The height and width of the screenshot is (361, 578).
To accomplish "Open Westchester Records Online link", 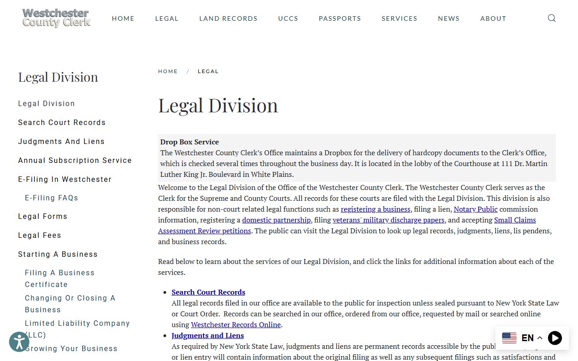I will (236, 324).
